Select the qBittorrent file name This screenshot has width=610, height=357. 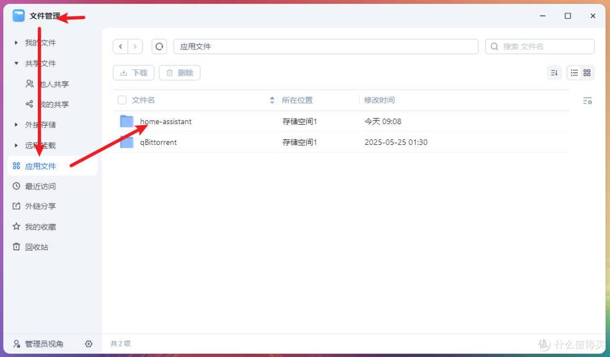point(158,143)
